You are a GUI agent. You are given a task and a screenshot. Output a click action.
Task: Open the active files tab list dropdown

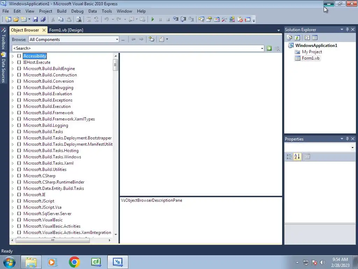pyautogui.click(x=279, y=30)
